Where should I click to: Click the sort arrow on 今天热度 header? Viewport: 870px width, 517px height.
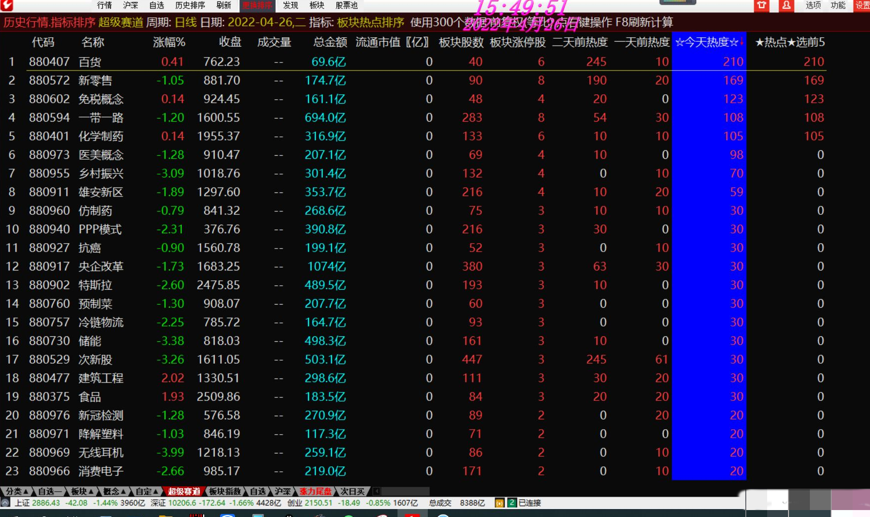tap(741, 42)
